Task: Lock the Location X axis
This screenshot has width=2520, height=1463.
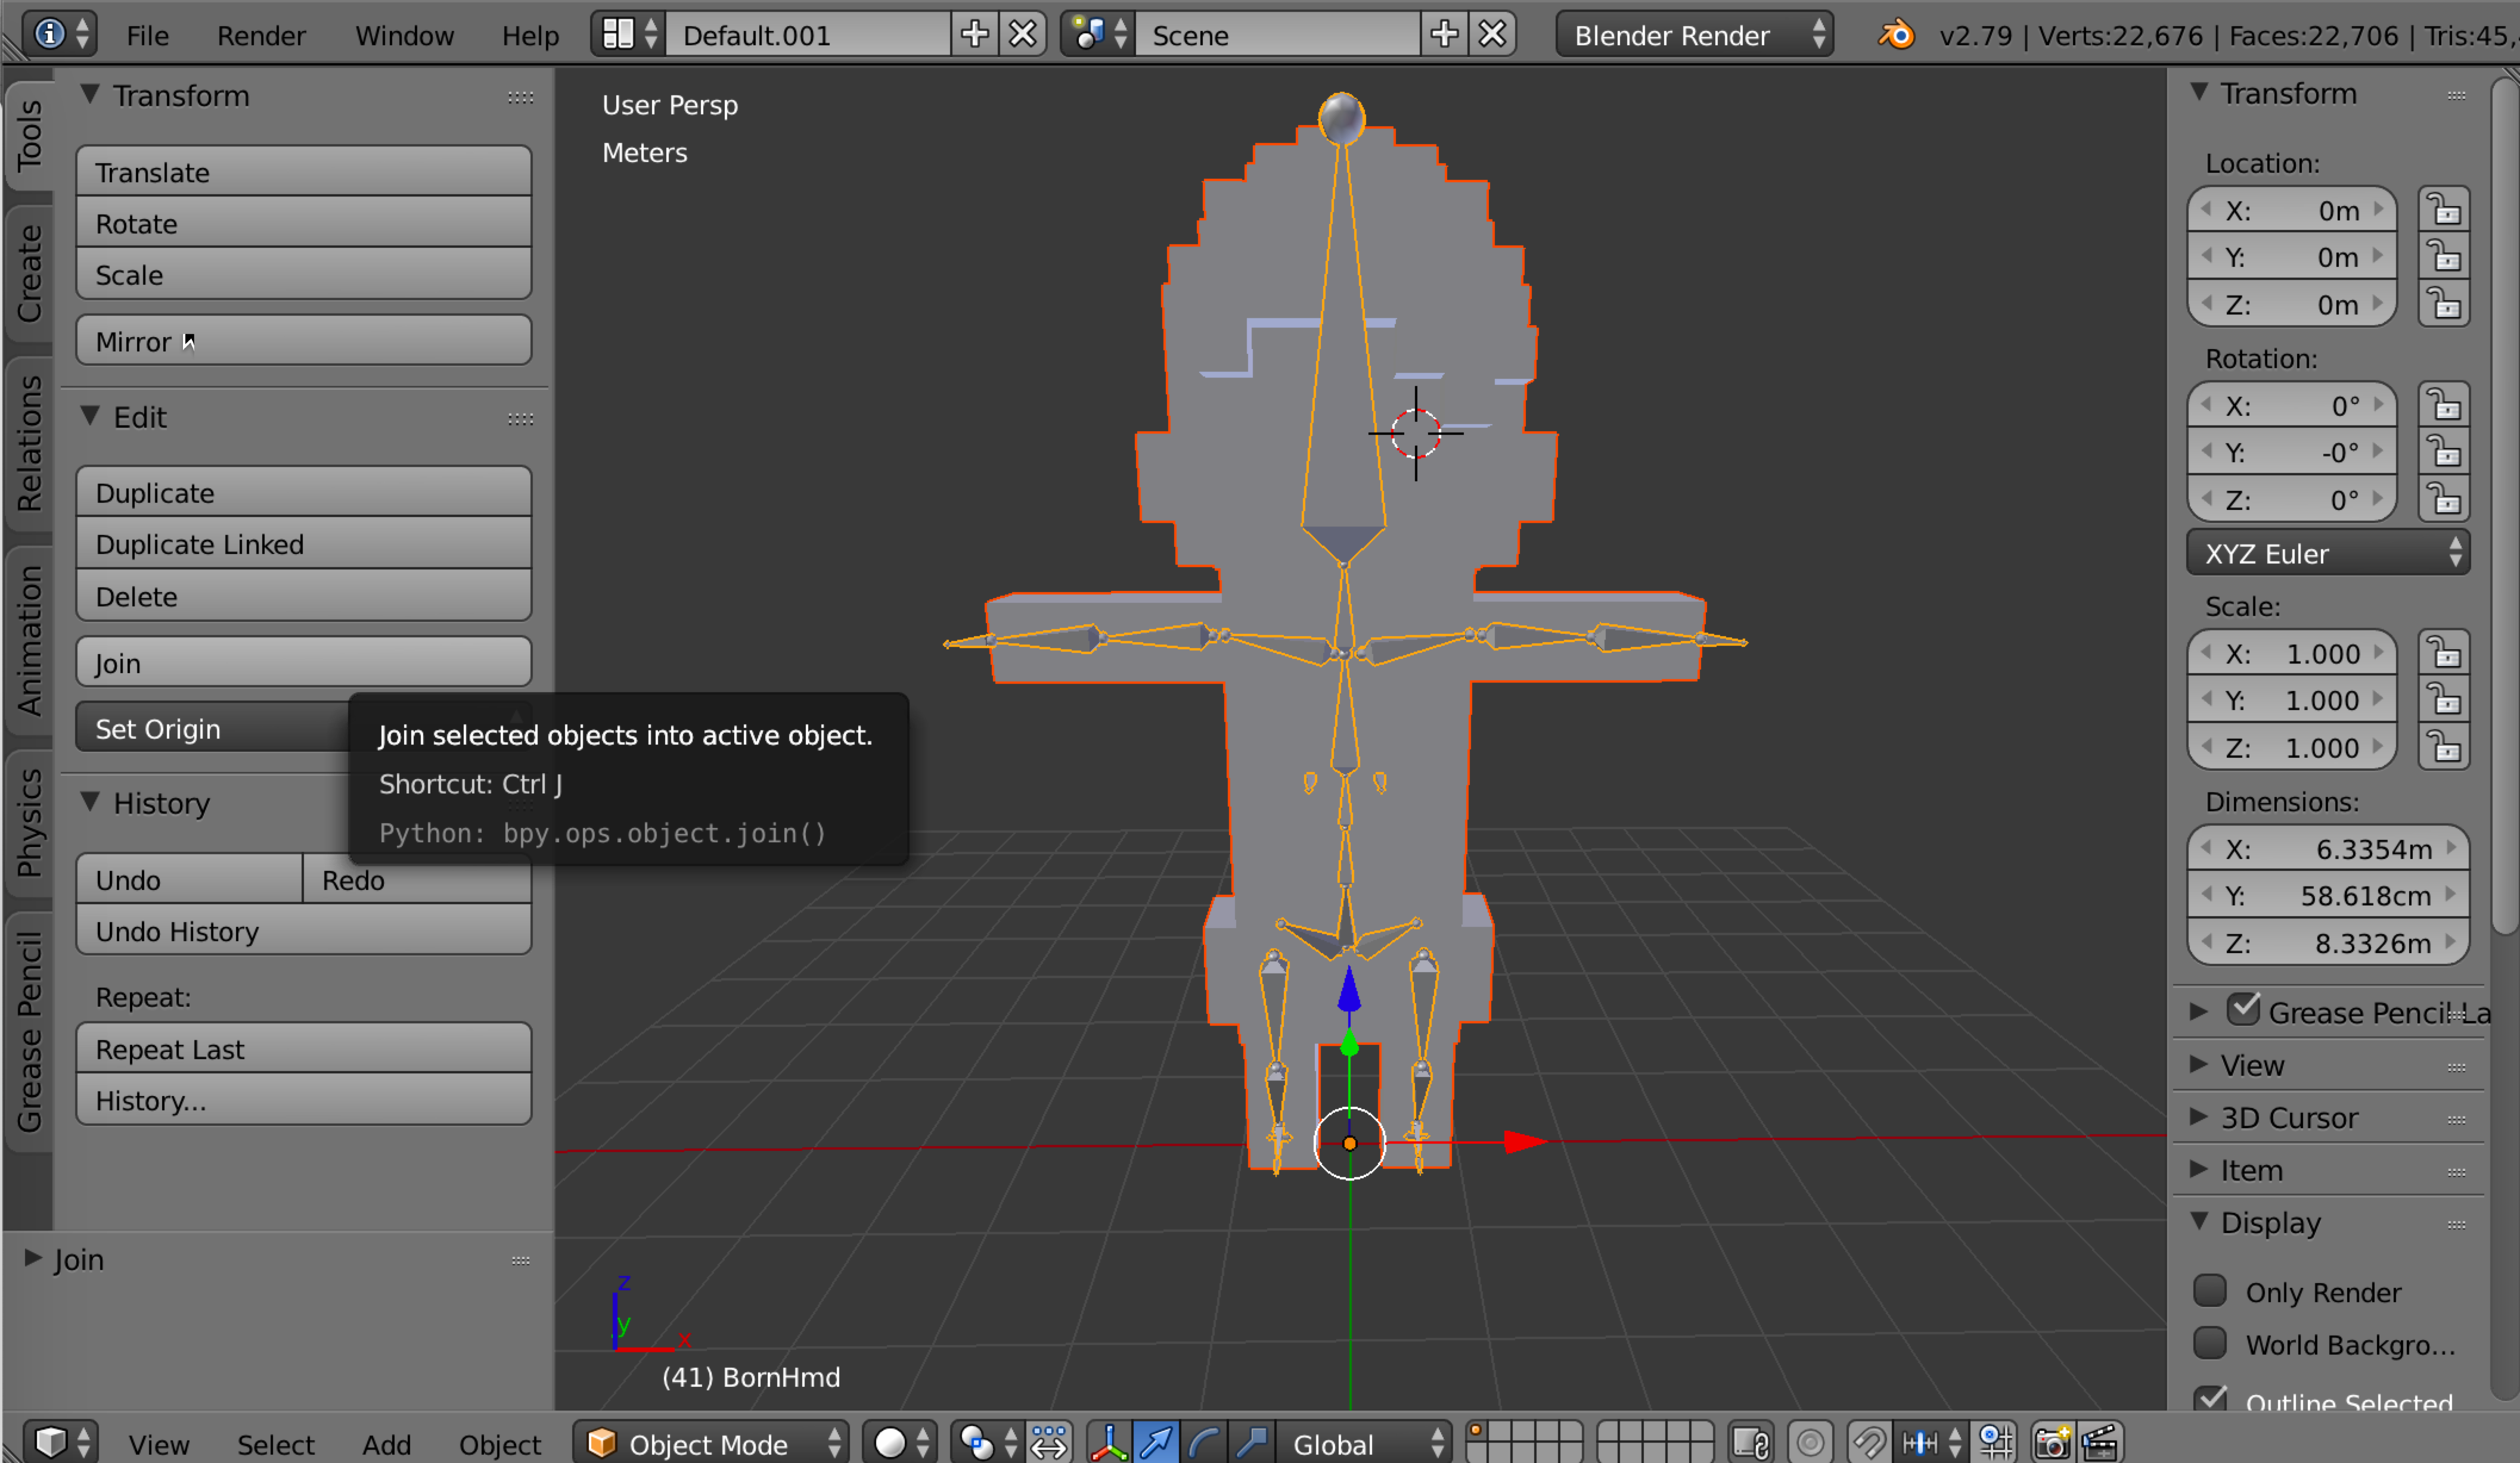Action: coord(2444,211)
